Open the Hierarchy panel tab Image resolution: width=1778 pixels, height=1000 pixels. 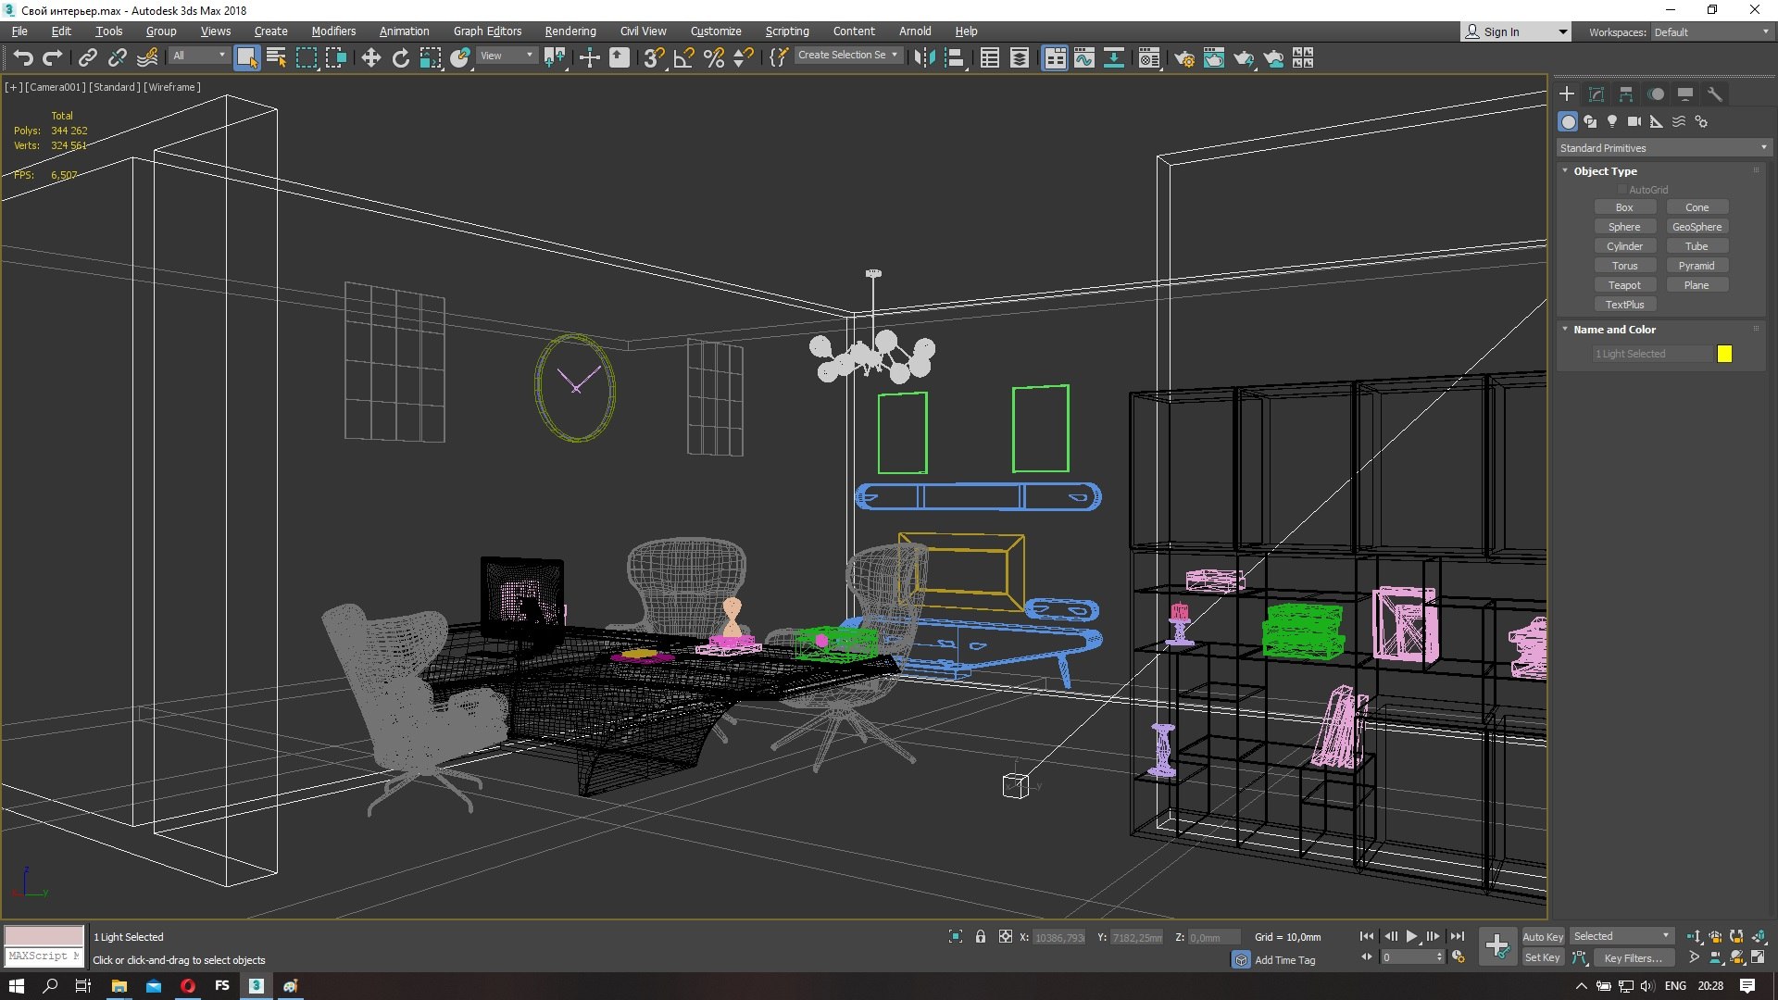pos(1626,94)
